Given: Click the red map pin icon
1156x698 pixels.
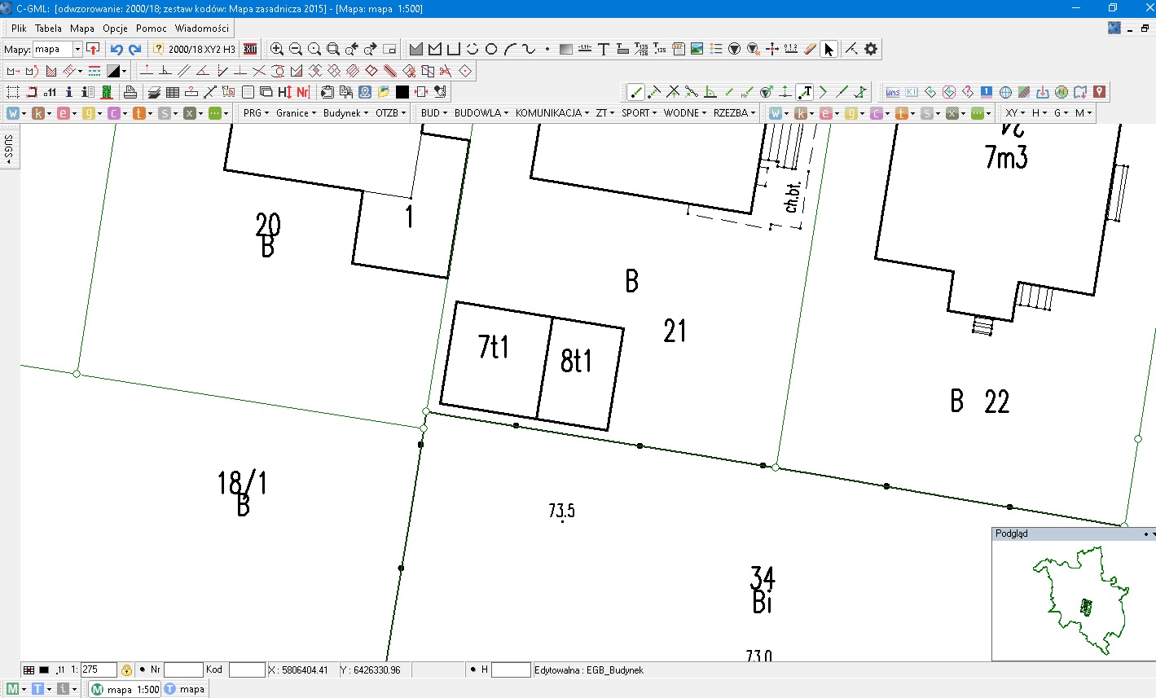Looking at the screenshot, I should [1099, 92].
